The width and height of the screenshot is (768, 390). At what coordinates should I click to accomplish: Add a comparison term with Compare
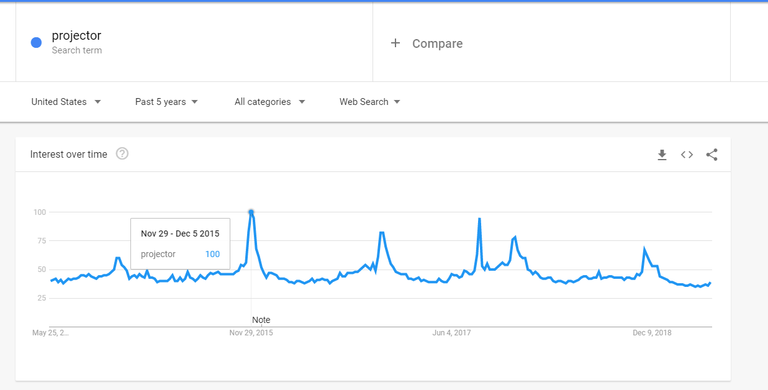(437, 43)
